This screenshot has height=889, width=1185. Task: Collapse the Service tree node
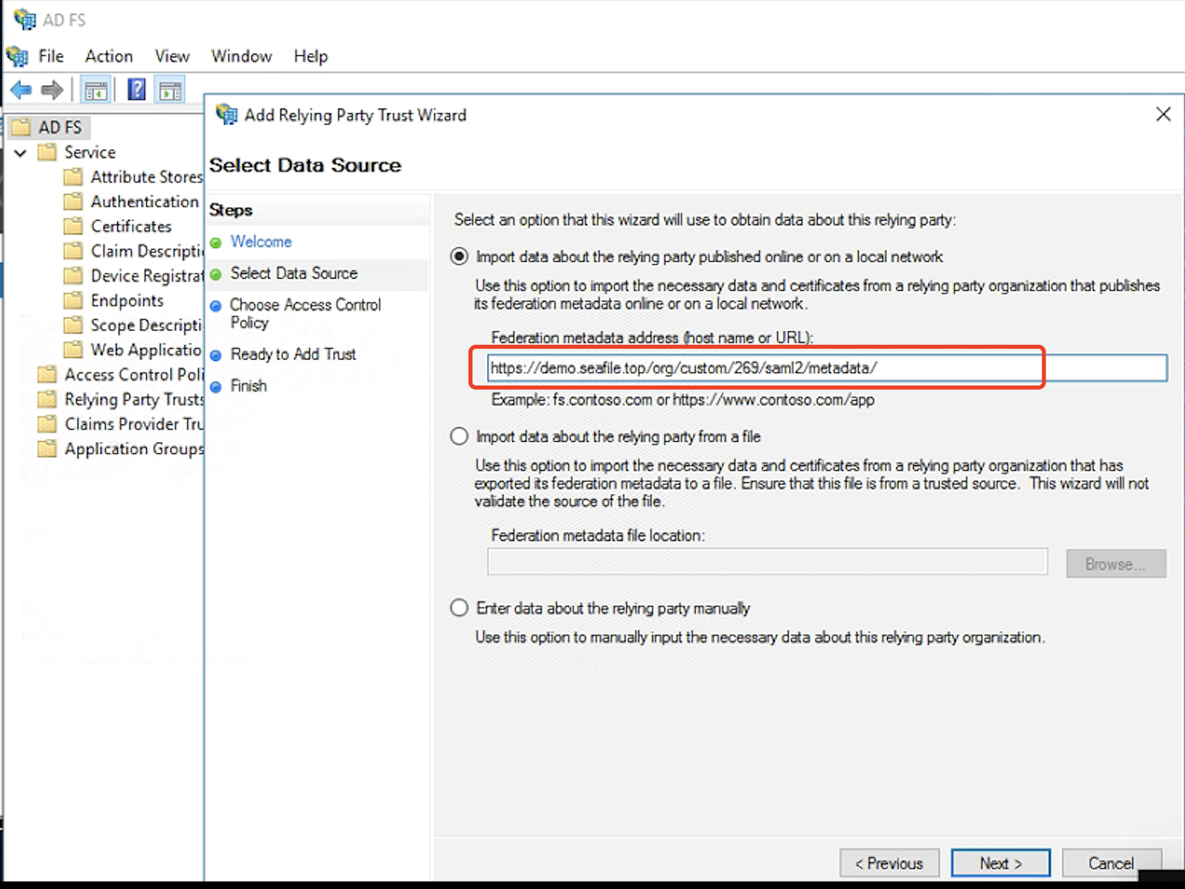pyautogui.click(x=20, y=152)
